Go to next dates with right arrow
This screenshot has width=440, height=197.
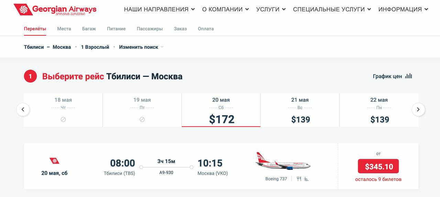point(418,110)
